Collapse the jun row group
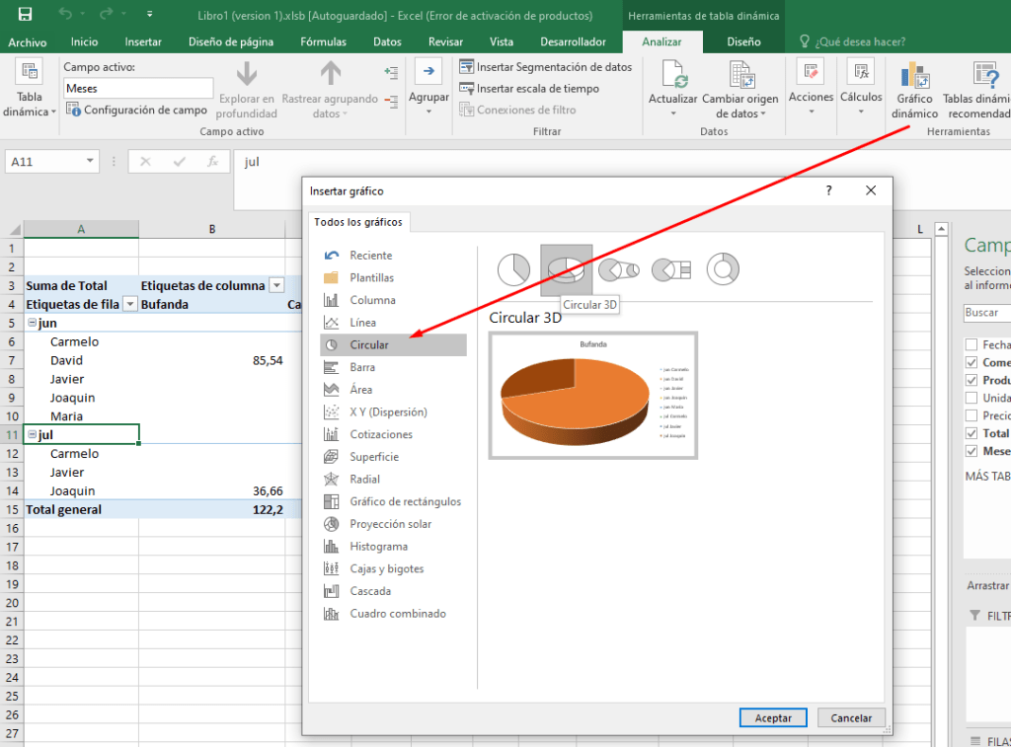 pos(32,323)
